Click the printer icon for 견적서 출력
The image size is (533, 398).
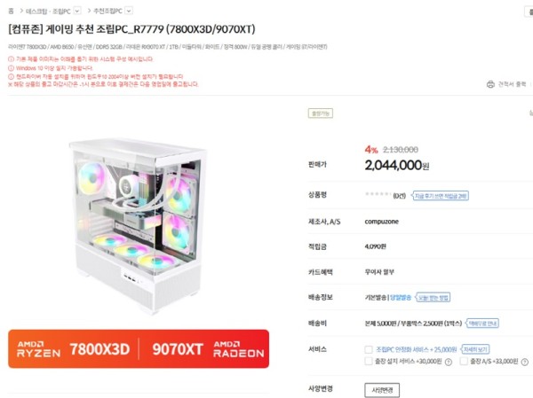(490, 84)
